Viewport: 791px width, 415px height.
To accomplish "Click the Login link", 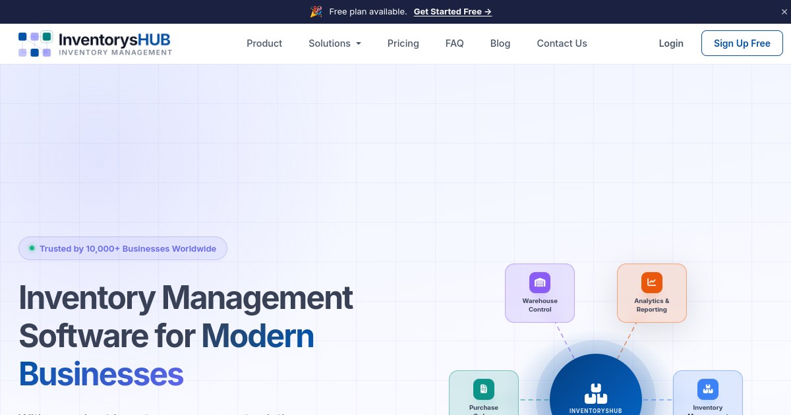I will pos(671,43).
